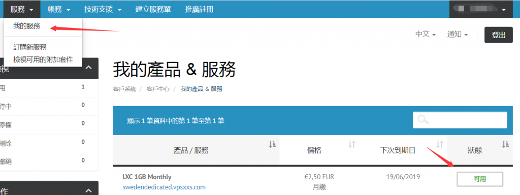
Task: Click into the table search field
Action: point(460,120)
